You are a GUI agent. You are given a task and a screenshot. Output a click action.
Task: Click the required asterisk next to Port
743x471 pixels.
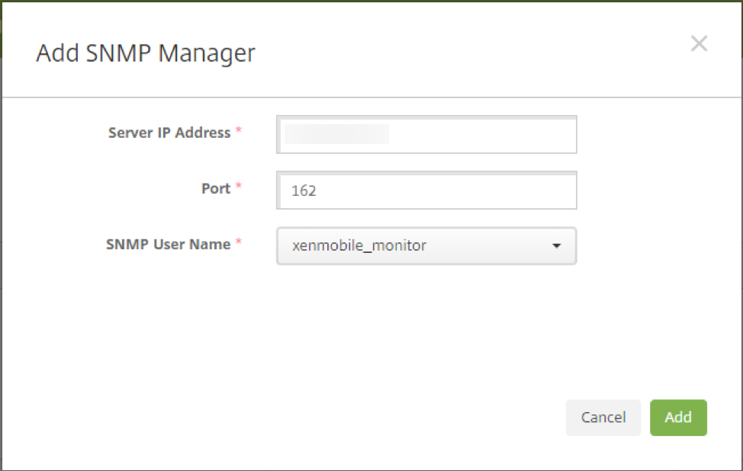[239, 187]
